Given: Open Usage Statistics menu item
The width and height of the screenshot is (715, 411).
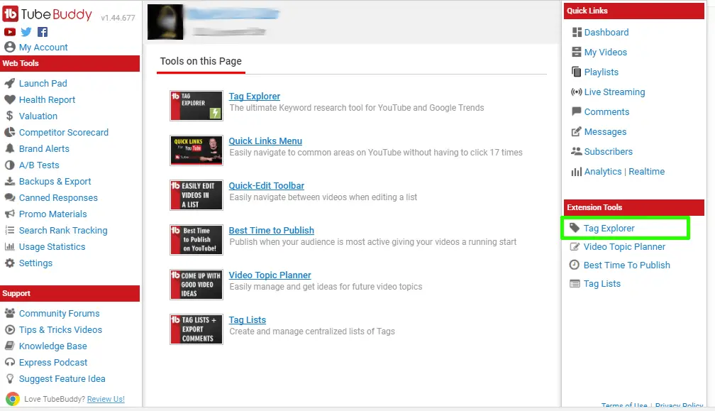Looking at the screenshot, I should pos(52,247).
